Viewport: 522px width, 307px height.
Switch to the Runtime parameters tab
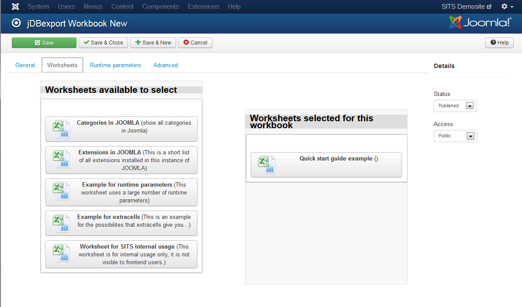(x=115, y=65)
